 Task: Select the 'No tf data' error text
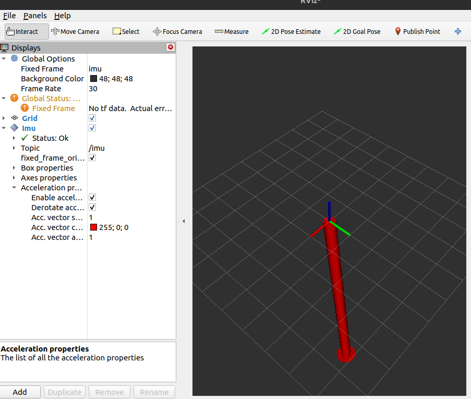click(x=130, y=108)
